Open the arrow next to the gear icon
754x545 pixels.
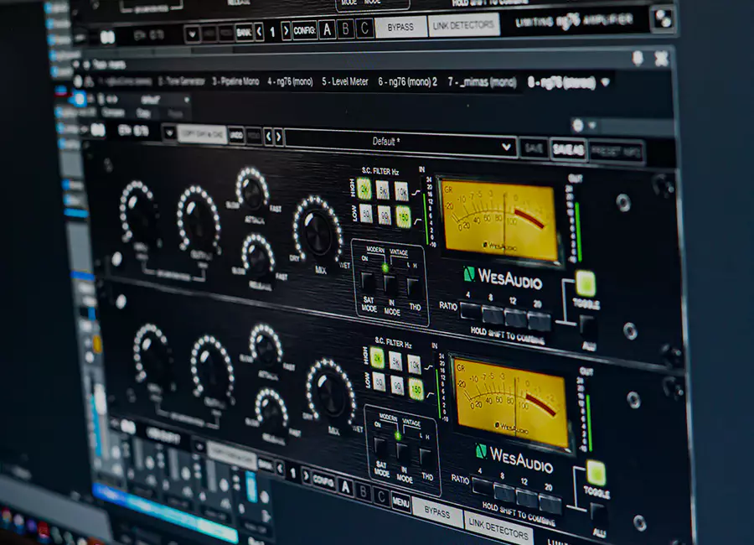point(592,126)
